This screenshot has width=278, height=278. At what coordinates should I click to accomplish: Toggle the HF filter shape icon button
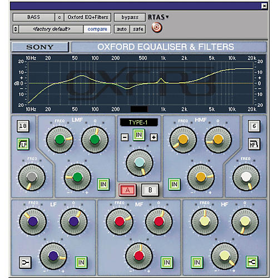(x=254, y=144)
